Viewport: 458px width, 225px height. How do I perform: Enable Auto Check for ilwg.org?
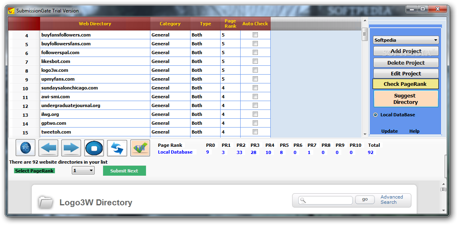(x=255, y=114)
